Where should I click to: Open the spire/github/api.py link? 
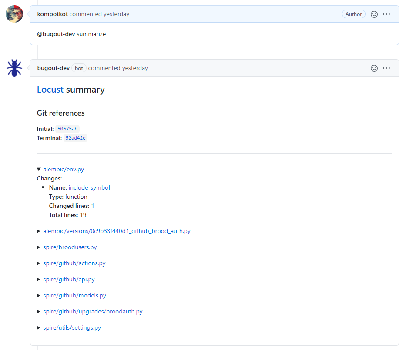pyautogui.click(x=69, y=280)
